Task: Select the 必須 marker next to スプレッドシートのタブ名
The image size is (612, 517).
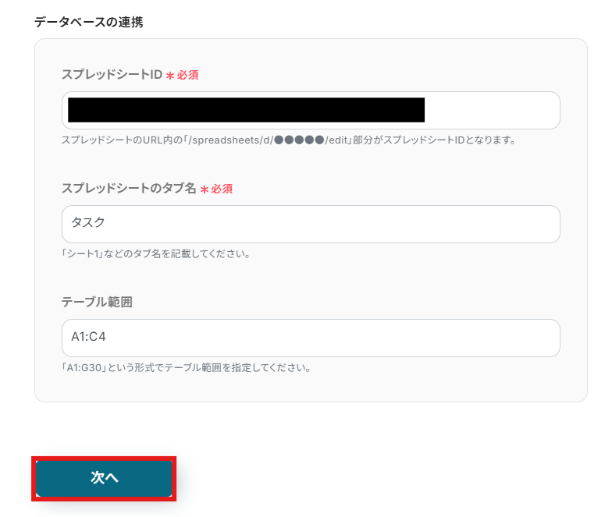Action: (x=222, y=189)
